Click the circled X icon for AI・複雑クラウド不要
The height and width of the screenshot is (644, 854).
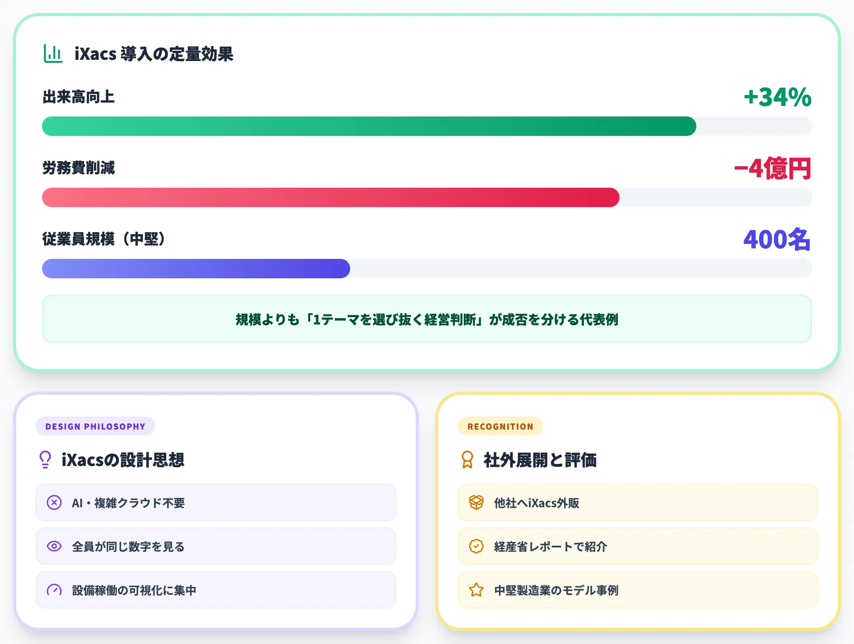click(54, 502)
